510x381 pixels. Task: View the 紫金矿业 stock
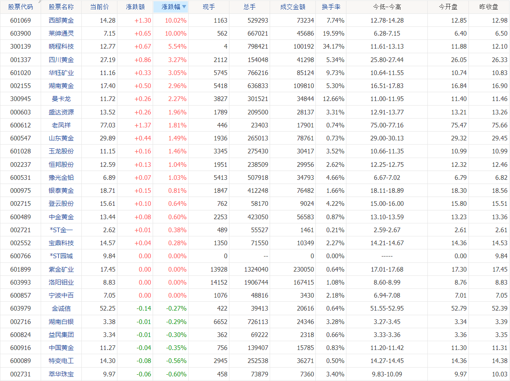pos(61,269)
